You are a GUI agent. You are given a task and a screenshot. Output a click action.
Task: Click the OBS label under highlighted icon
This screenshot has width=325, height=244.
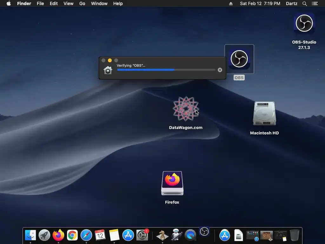pyautogui.click(x=239, y=78)
